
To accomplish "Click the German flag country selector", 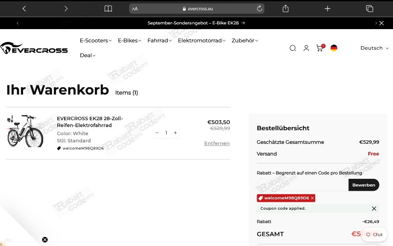I will click(334, 48).
